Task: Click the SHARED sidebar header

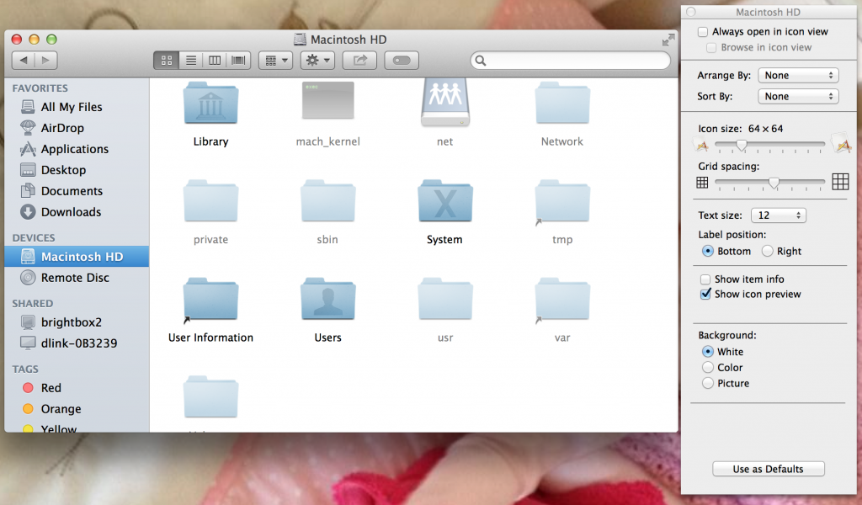Action: coord(33,303)
